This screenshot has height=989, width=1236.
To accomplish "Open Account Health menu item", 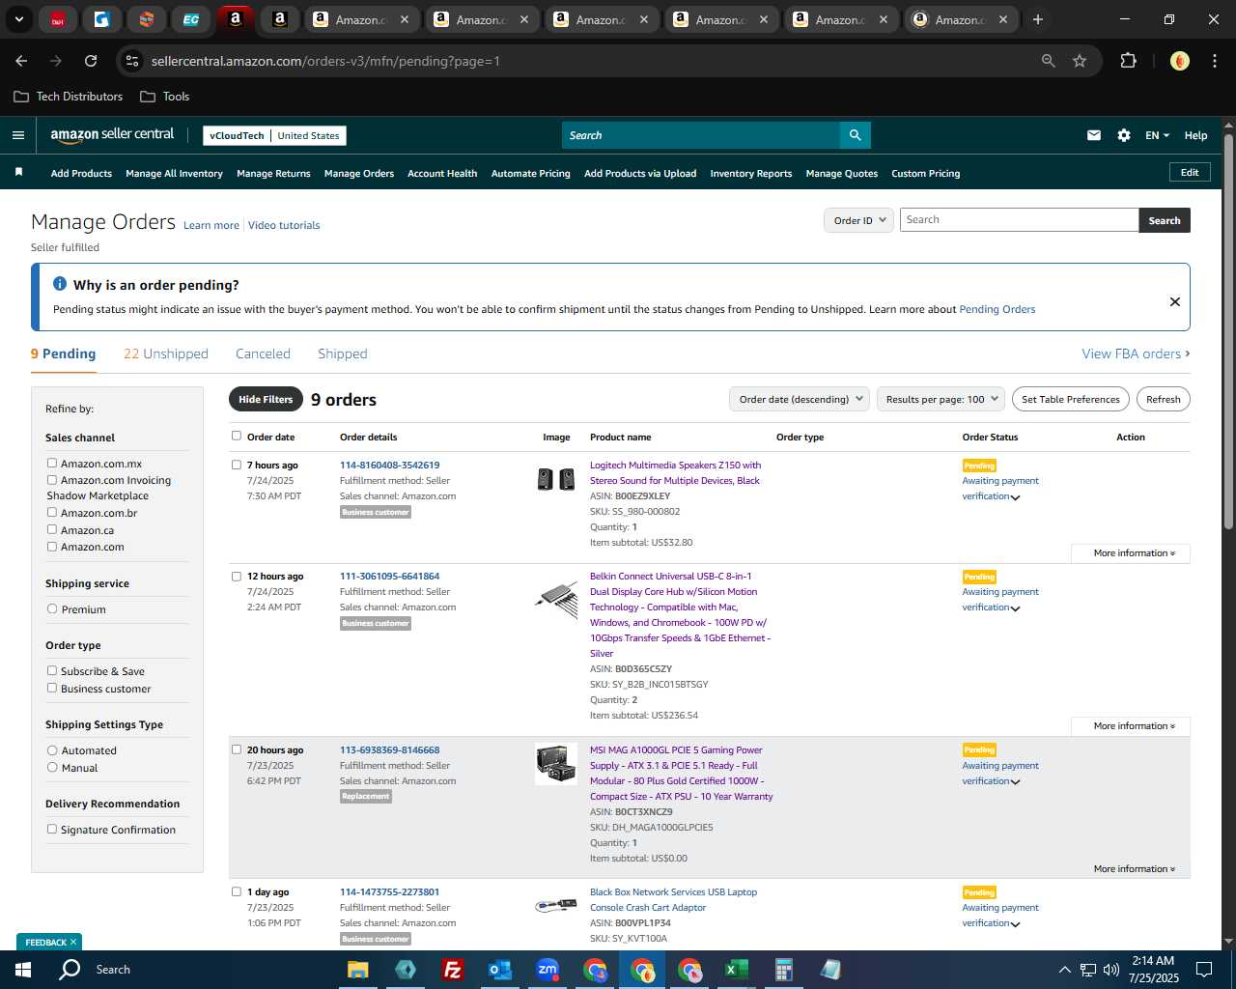I will (442, 174).
